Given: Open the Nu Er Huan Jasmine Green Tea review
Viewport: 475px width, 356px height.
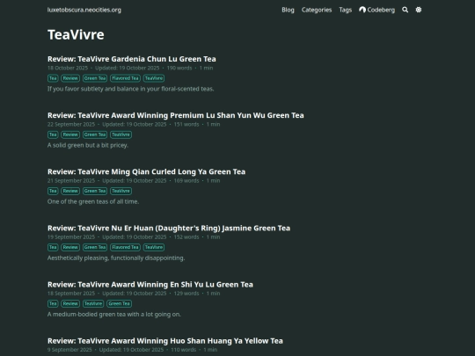Looking at the screenshot, I should tap(169, 228).
